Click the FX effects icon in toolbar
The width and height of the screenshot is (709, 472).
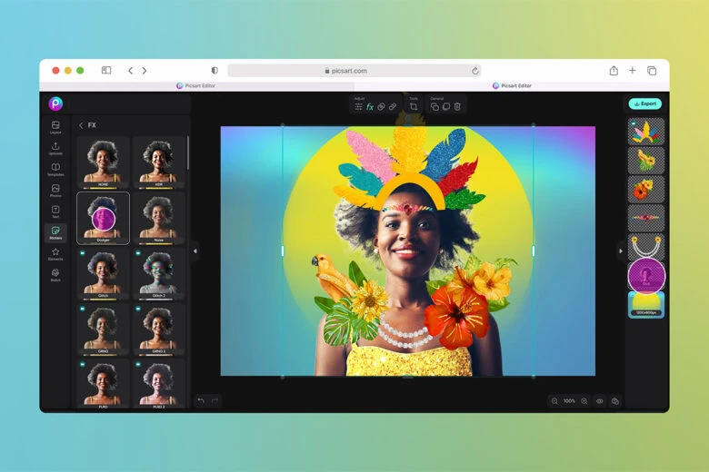coord(370,106)
